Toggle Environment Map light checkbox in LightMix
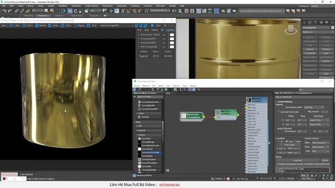This screenshot has height=188, width=335. 139,34
